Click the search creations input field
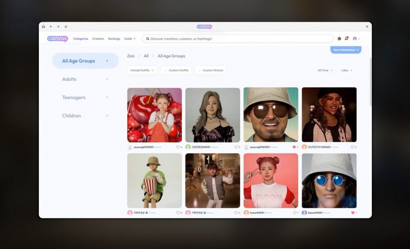The image size is (410, 249). pos(237,39)
